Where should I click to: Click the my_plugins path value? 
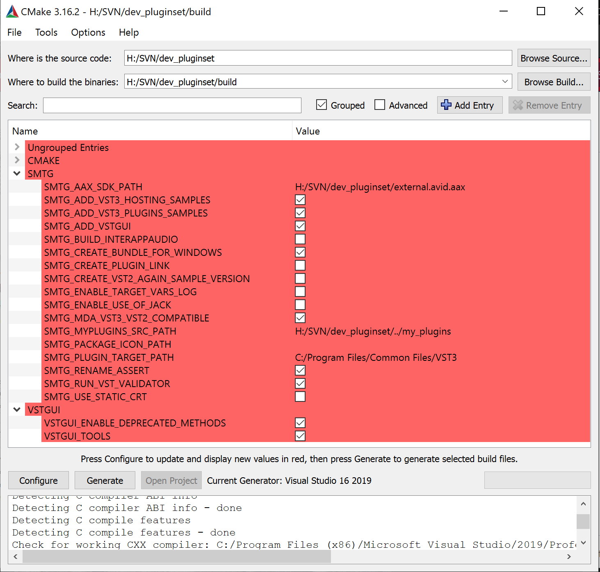pyautogui.click(x=373, y=331)
